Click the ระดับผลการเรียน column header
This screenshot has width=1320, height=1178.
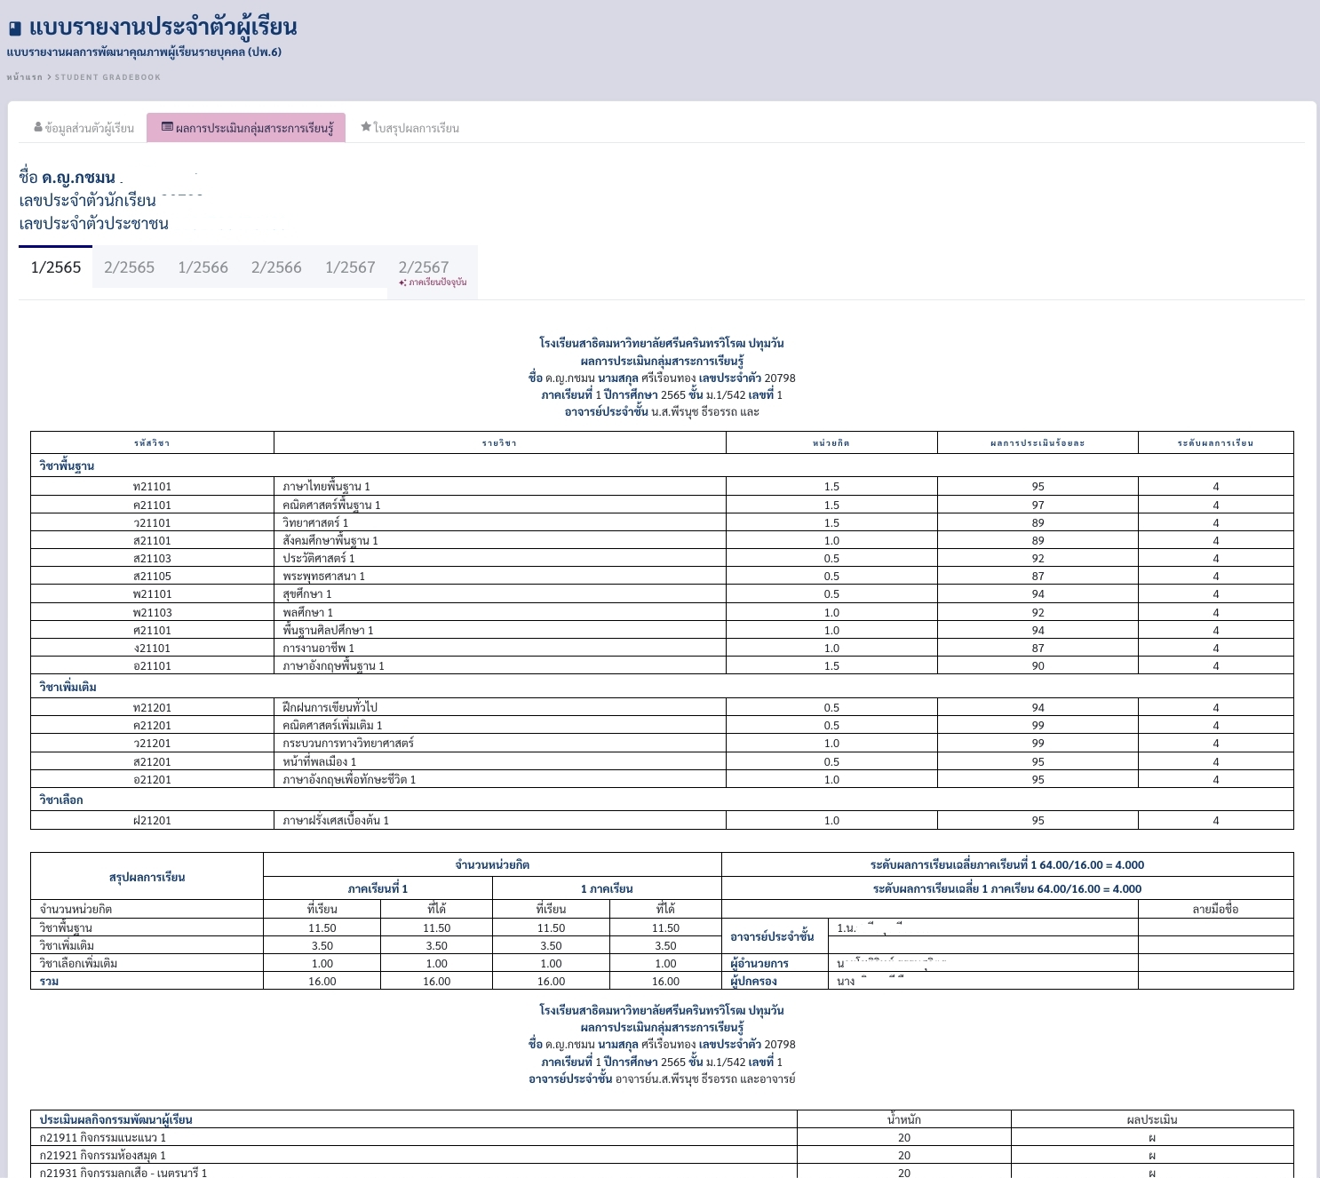coord(1215,442)
